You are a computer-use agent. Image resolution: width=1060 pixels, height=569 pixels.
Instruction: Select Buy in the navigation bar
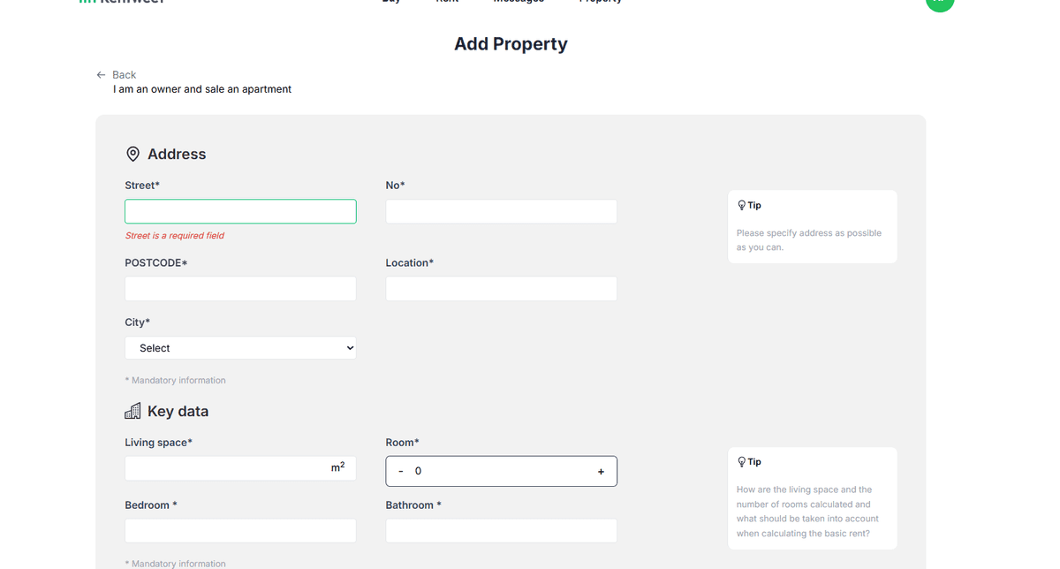(x=391, y=2)
